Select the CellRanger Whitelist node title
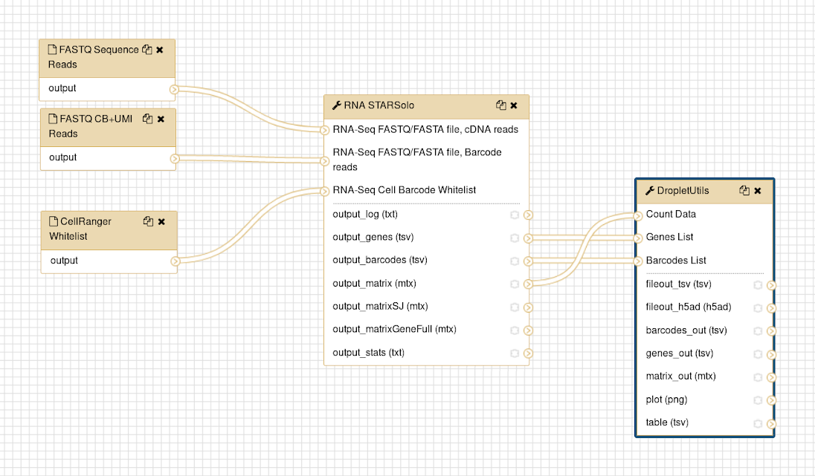The height and width of the screenshot is (476, 815). 80,229
